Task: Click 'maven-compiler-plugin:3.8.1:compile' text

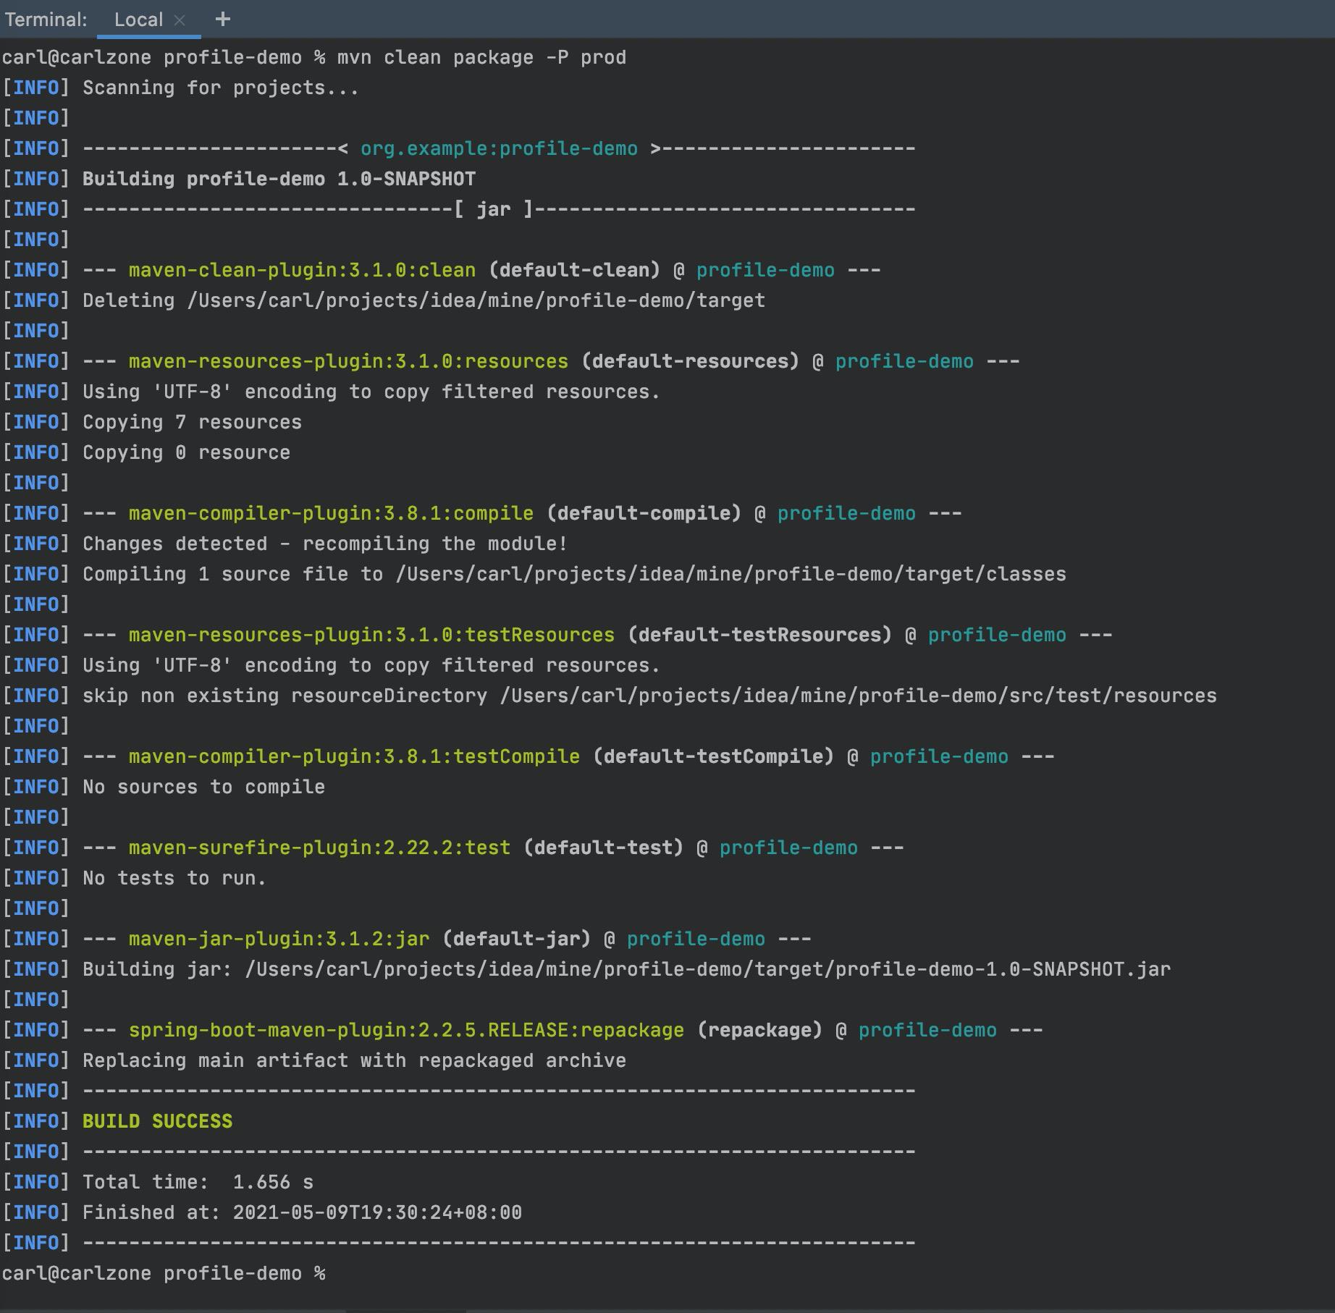Action: [x=331, y=514]
